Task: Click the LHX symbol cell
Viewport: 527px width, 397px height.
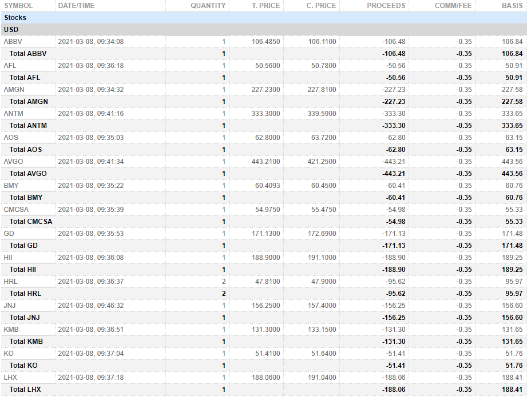Action: click(10, 378)
